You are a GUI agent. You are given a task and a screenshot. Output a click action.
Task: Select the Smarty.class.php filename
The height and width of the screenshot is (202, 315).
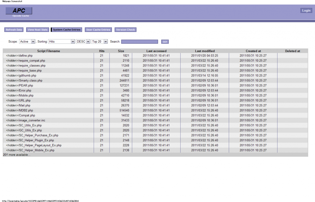tap(24, 81)
